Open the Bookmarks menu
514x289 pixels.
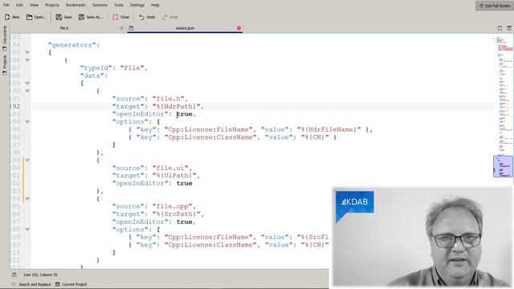pyautogui.click(x=75, y=5)
